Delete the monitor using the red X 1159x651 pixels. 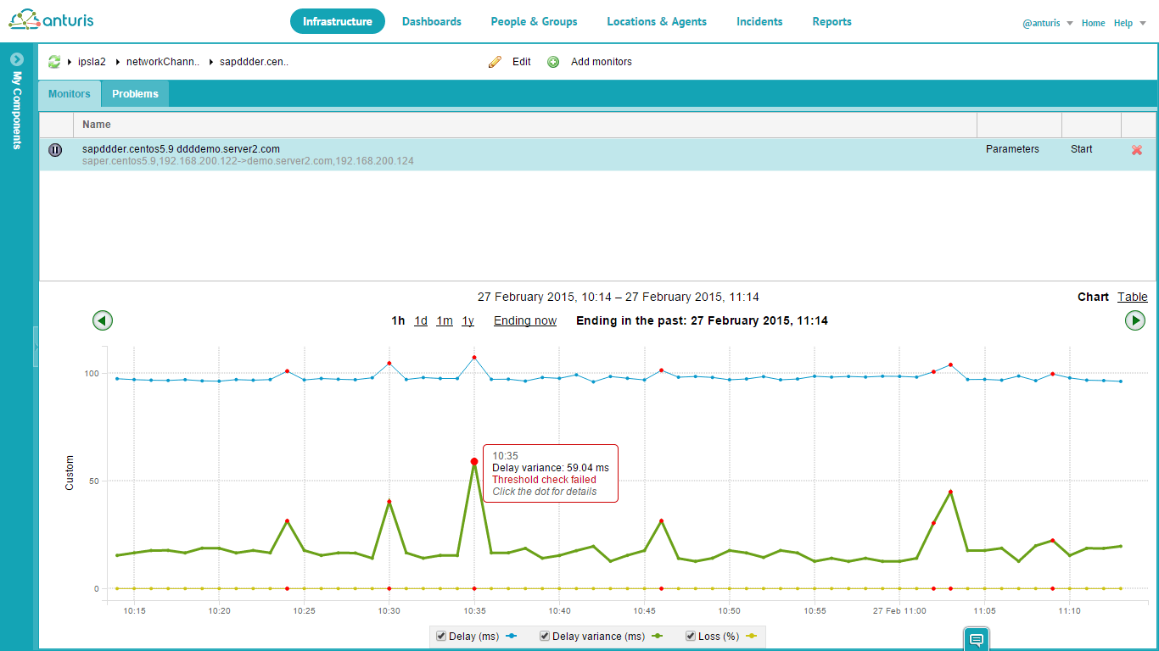pos(1137,150)
